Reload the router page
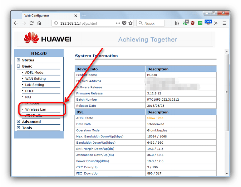This screenshot has width=241, height=187. tap(32, 23)
